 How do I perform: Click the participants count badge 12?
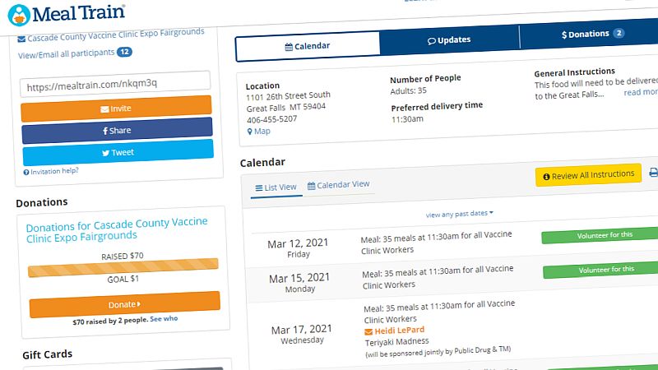point(125,52)
